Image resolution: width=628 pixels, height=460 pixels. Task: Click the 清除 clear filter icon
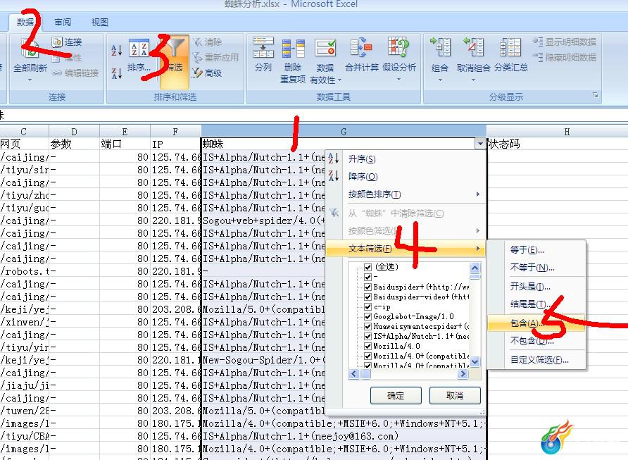[198, 42]
